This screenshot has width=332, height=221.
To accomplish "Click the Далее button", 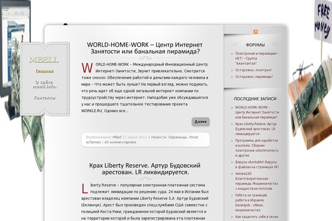I will (200, 122).
